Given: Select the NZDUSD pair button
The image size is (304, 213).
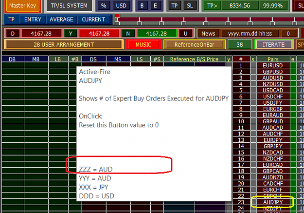Looking at the screenshot, I should (x=273, y=84).
